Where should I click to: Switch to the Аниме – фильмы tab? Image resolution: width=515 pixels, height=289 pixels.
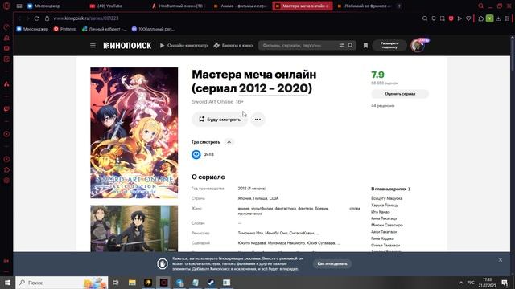point(241,6)
